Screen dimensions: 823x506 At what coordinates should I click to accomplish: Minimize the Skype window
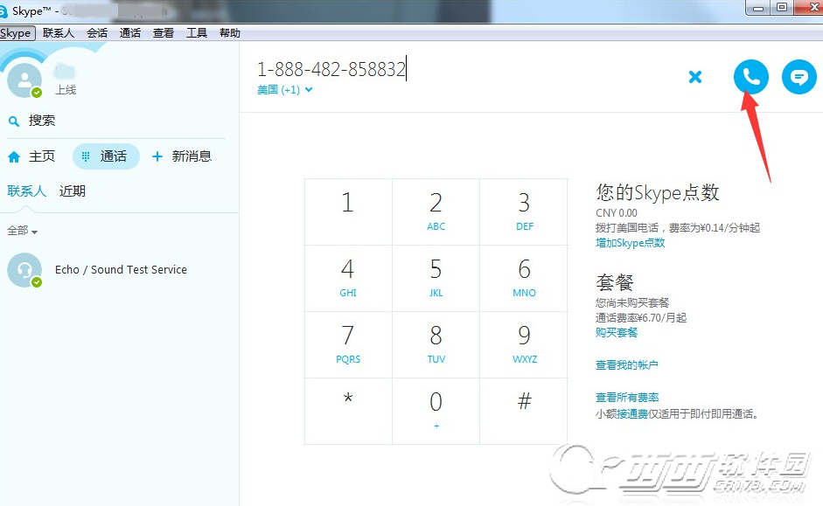758,7
